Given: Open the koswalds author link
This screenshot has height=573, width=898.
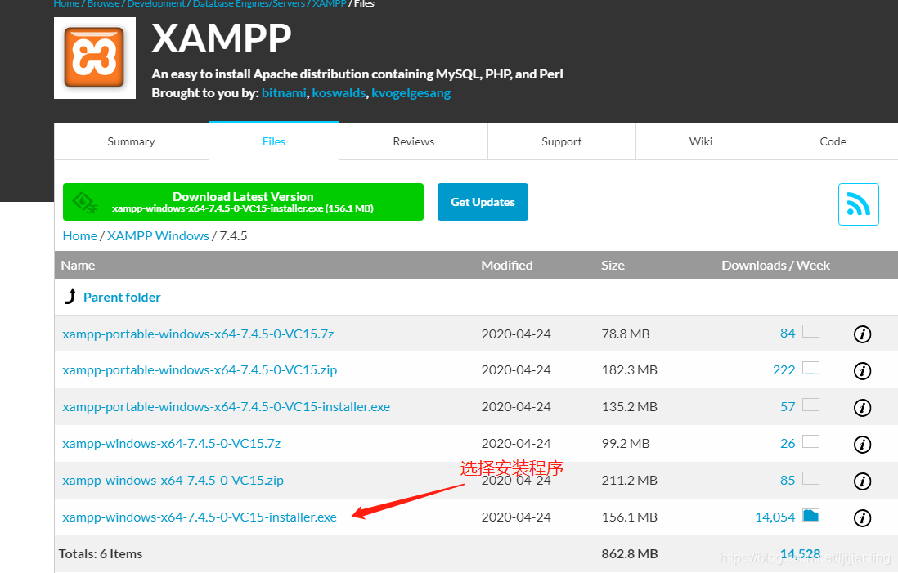Looking at the screenshot, I should (x=339, y=92).
